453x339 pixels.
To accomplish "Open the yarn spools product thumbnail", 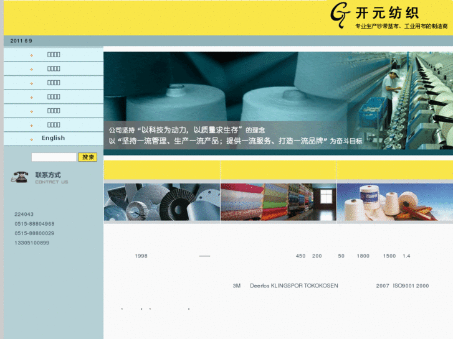I will point(395,202).
